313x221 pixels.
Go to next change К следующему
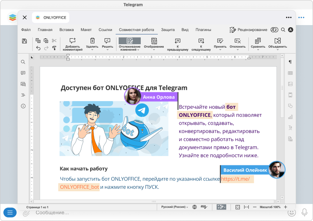point(201,44)
